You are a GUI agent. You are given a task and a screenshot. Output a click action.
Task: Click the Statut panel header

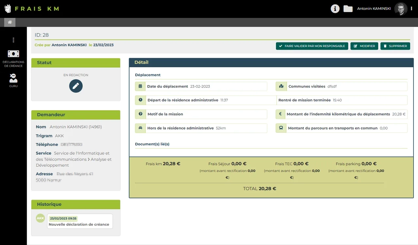click(76, 63)
